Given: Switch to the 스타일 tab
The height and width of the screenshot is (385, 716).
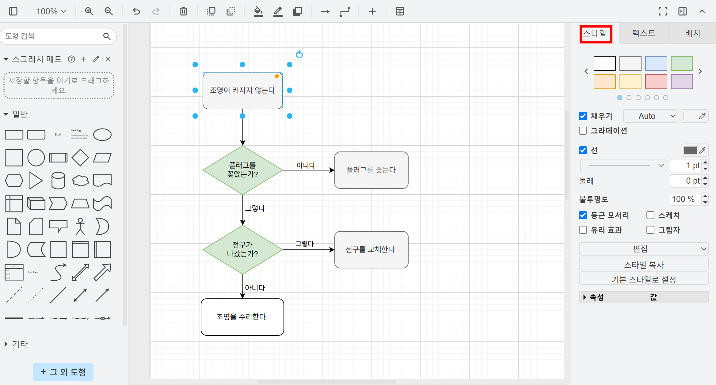Looking at the screenshot, I should [596, 33].
